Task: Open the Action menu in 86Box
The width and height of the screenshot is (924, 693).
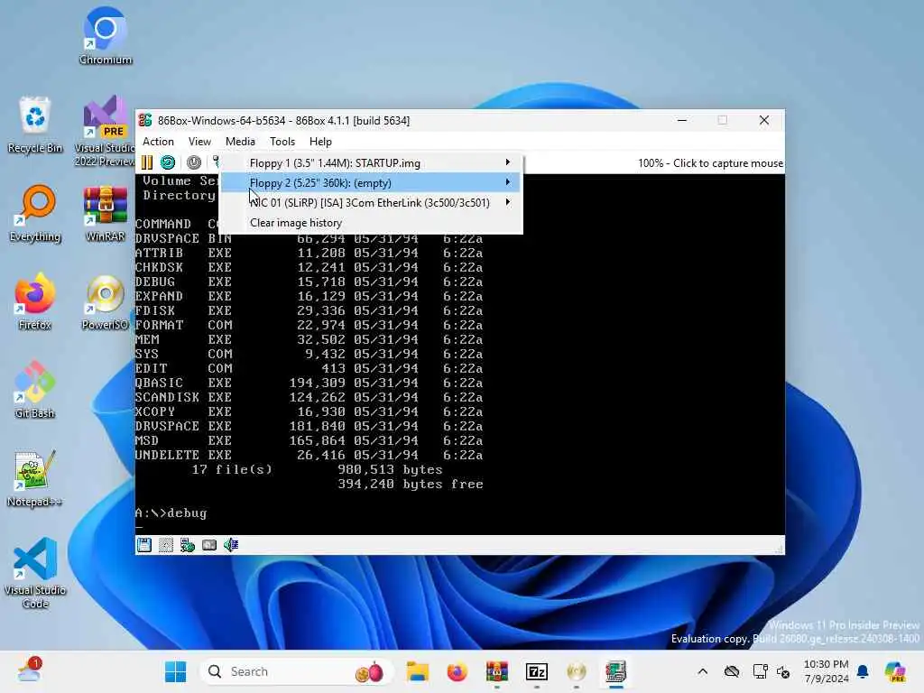Action: coord(158,142)
